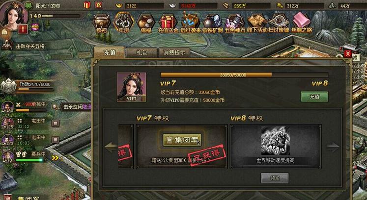The height and width of the screenshot is (200, 367).
Task: Open the 镔铁矿洞 mine icon
Action: 212,23
